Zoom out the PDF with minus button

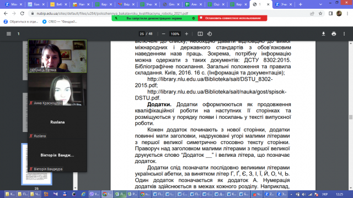click(x=164, y=34)
